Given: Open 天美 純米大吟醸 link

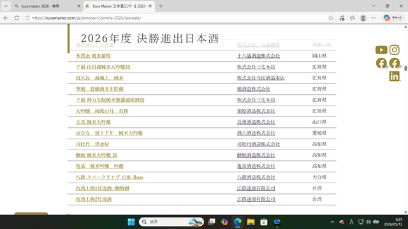Looking at the screenshot, I should point(93,122).
